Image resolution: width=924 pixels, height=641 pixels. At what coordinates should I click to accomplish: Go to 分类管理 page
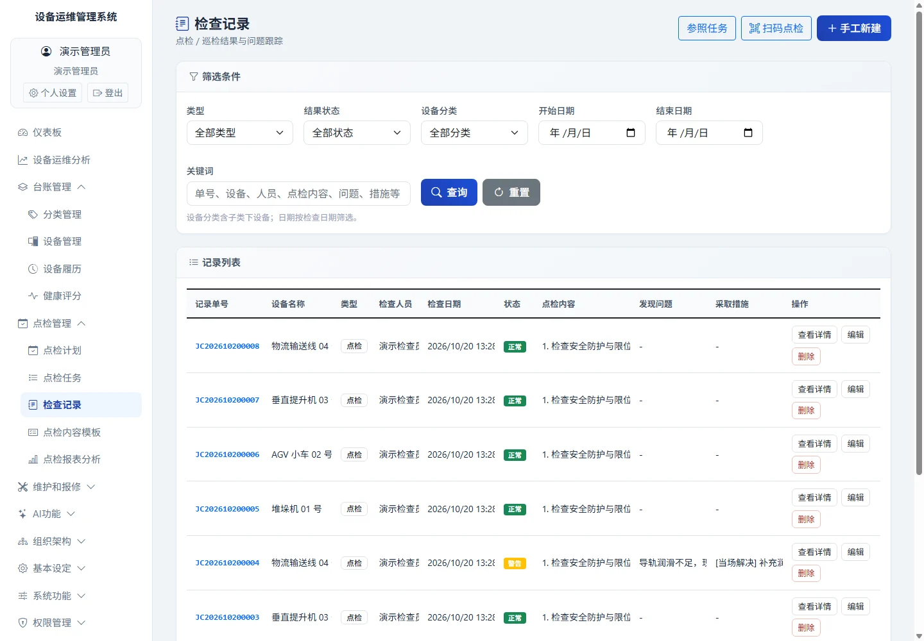[81, 214]
